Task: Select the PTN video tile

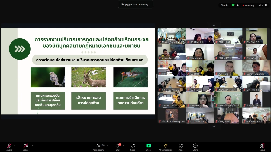Action: point(172,68)
